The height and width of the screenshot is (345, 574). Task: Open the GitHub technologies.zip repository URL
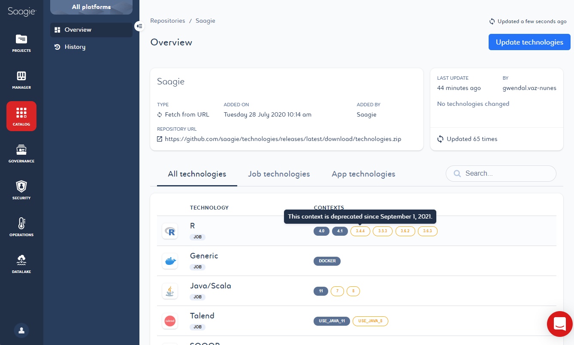point(283,139)
